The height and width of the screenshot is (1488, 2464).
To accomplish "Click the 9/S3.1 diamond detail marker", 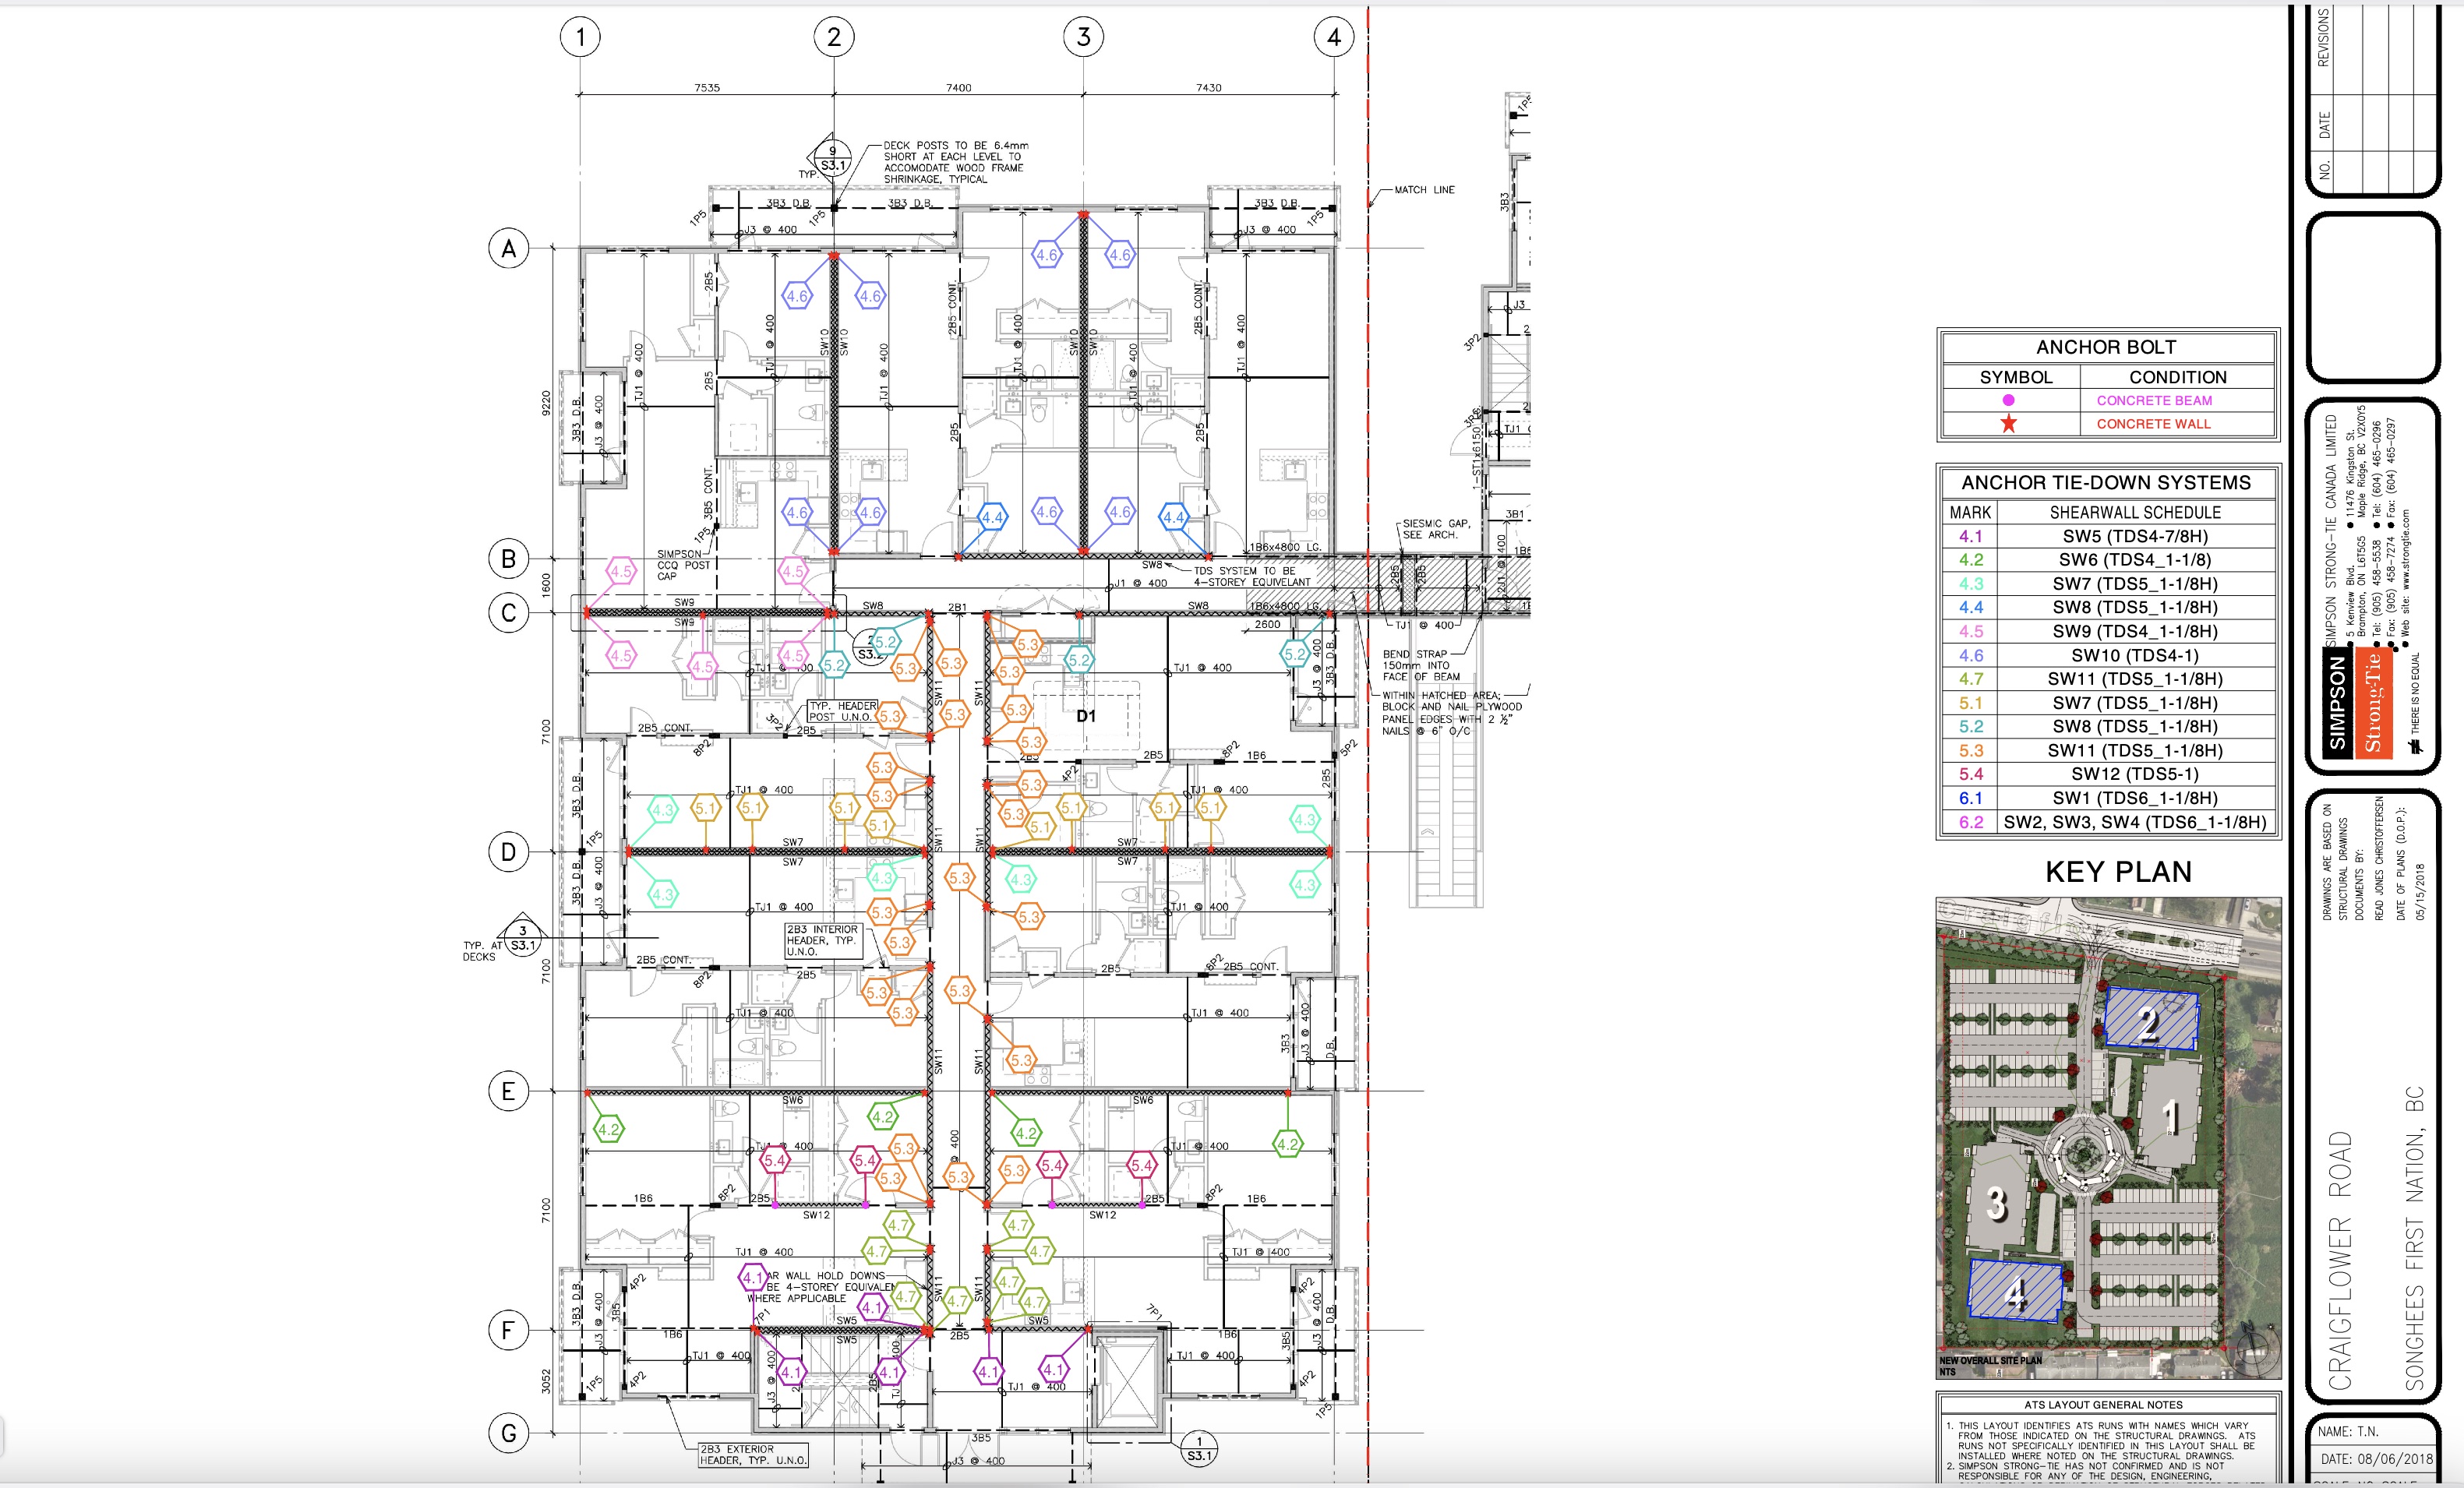I will (x=832, y=158).
